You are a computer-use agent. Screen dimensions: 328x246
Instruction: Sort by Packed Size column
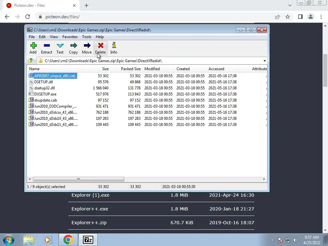pos(126,69)
